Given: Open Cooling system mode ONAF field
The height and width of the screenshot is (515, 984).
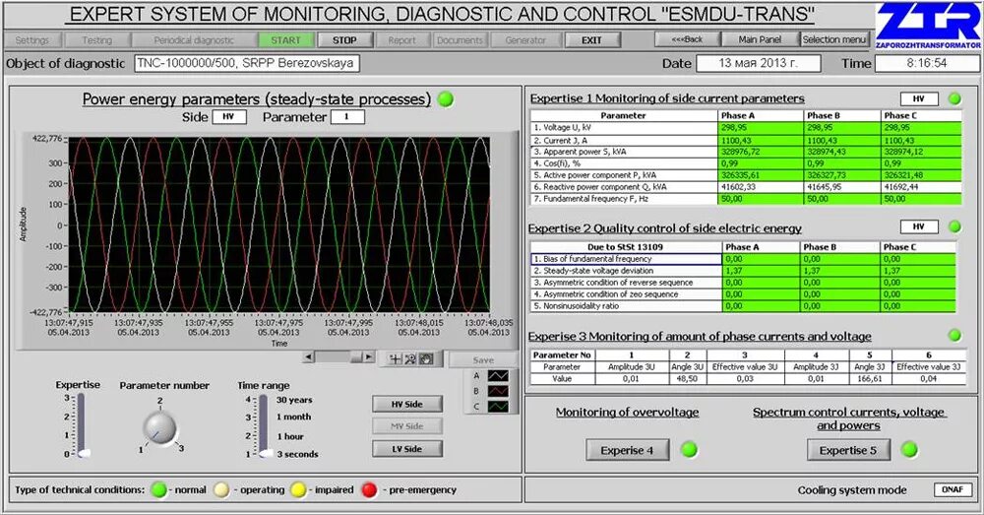Looking at the screenshot, I should point(953,489).
